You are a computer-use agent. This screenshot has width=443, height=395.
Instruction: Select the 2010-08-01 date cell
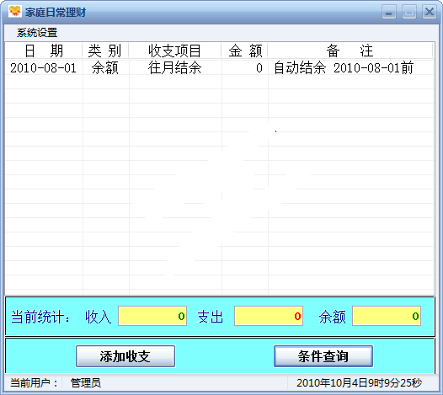tap(44, 68)
